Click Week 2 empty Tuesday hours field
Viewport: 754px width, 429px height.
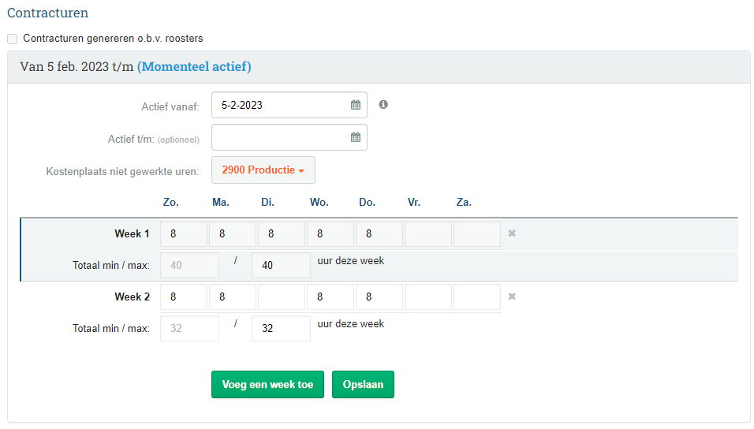pos(281,297)
